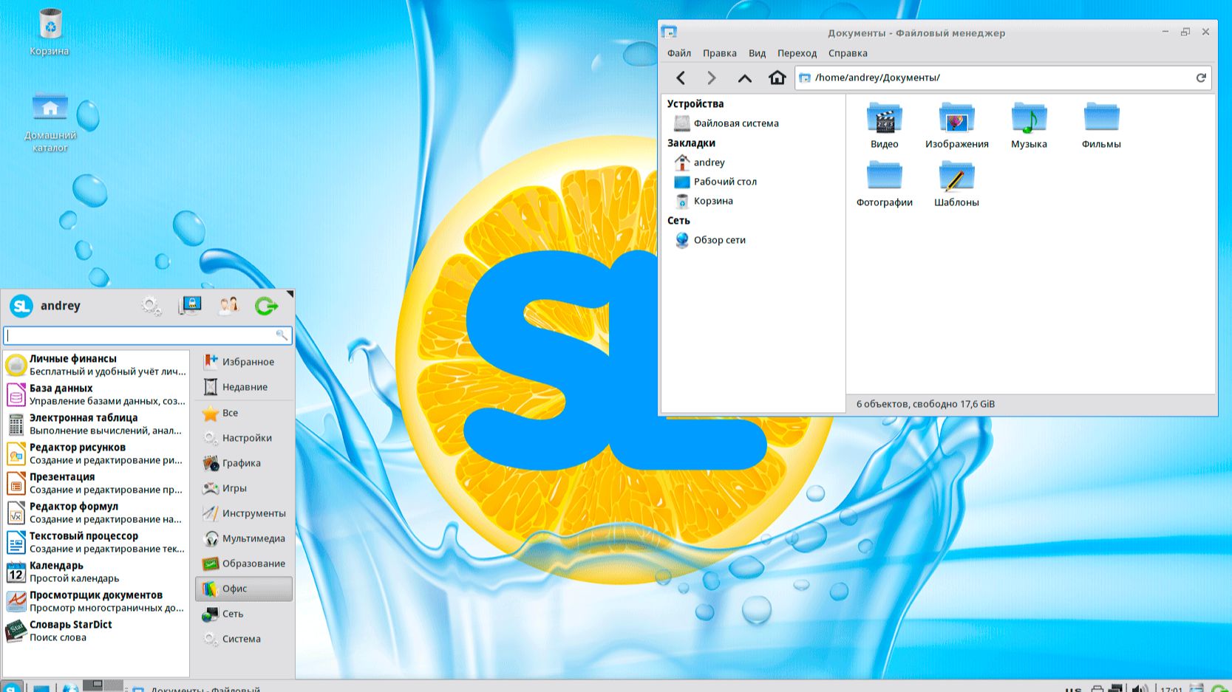Select the Видео folder
Viewport: 1232px width, 692px height.
click(x=884, y=126)
